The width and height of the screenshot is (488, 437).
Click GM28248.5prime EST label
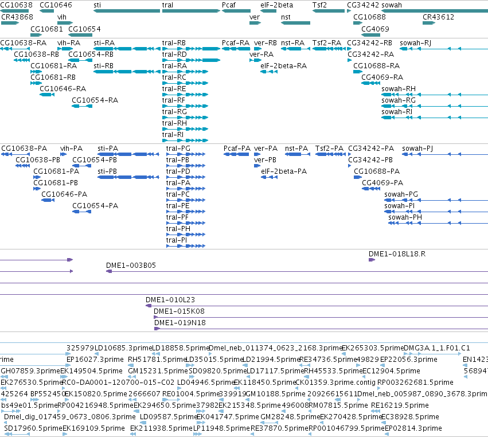pyautogui.click(x=290, y=417)
